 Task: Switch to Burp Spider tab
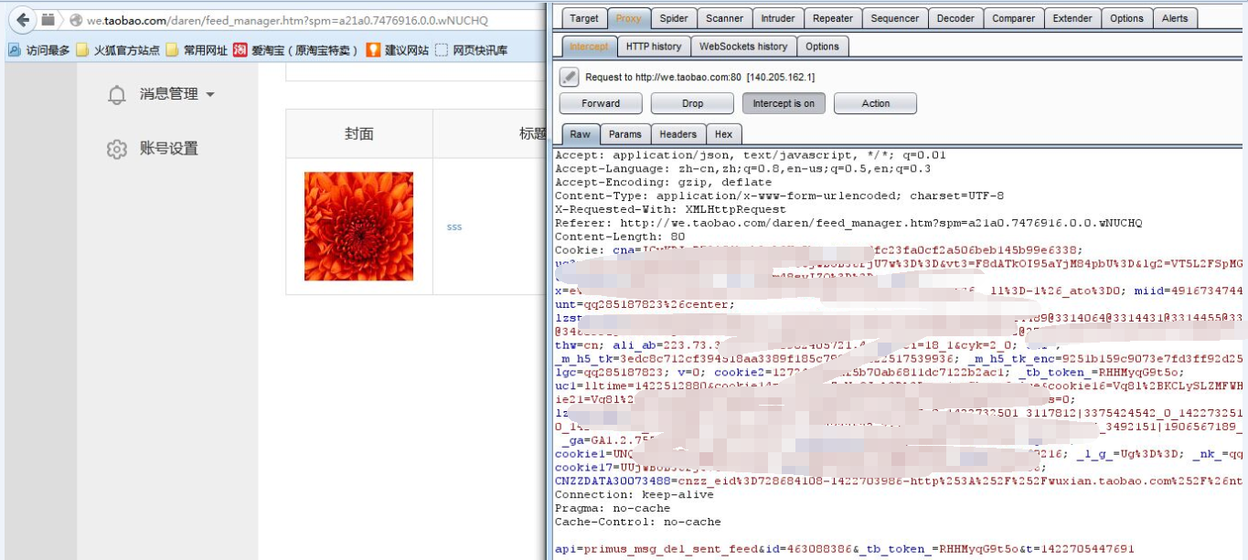[674, 18]
